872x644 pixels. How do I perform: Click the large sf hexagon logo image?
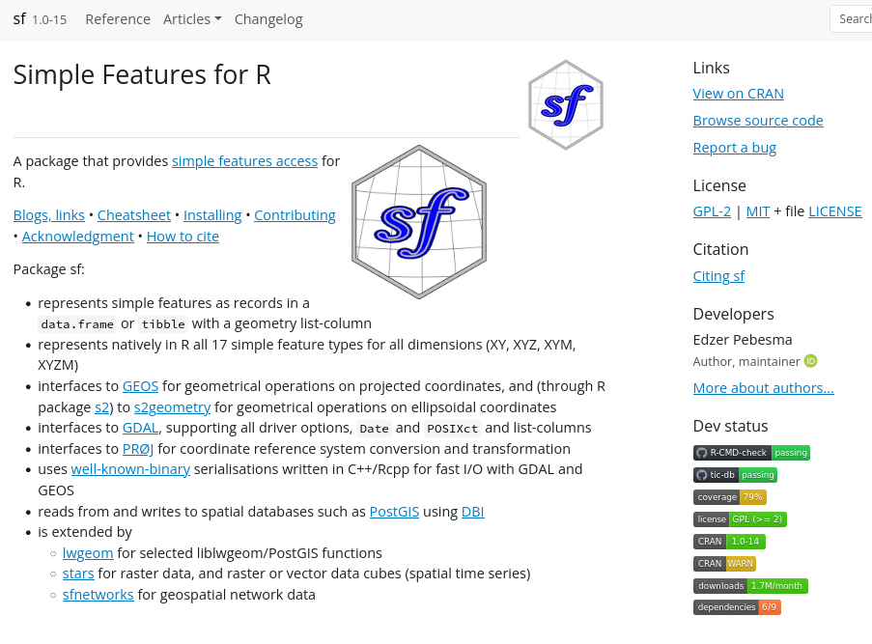[419, 222]
